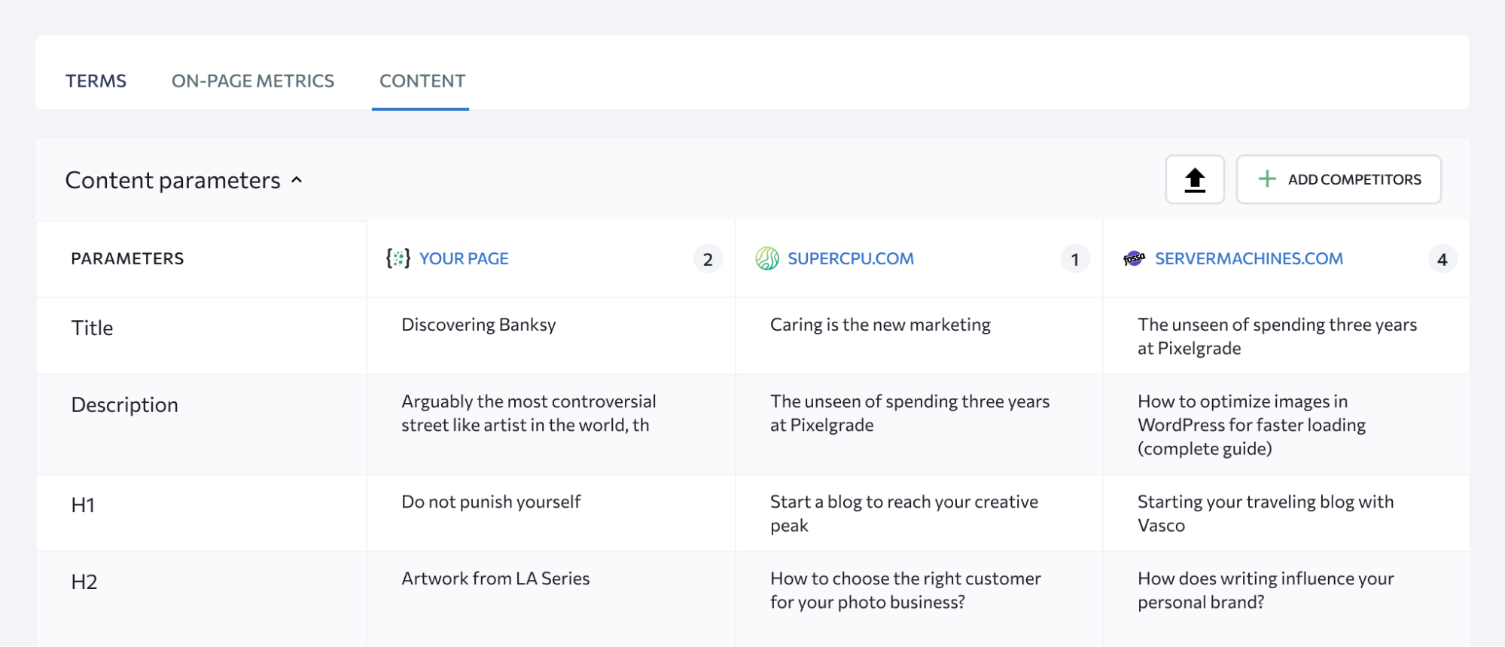Image resolution: width=1505 pixels, height=647 pixels.
Task: Click the upload/export arrow icon button
Action: coord(1194,180)
